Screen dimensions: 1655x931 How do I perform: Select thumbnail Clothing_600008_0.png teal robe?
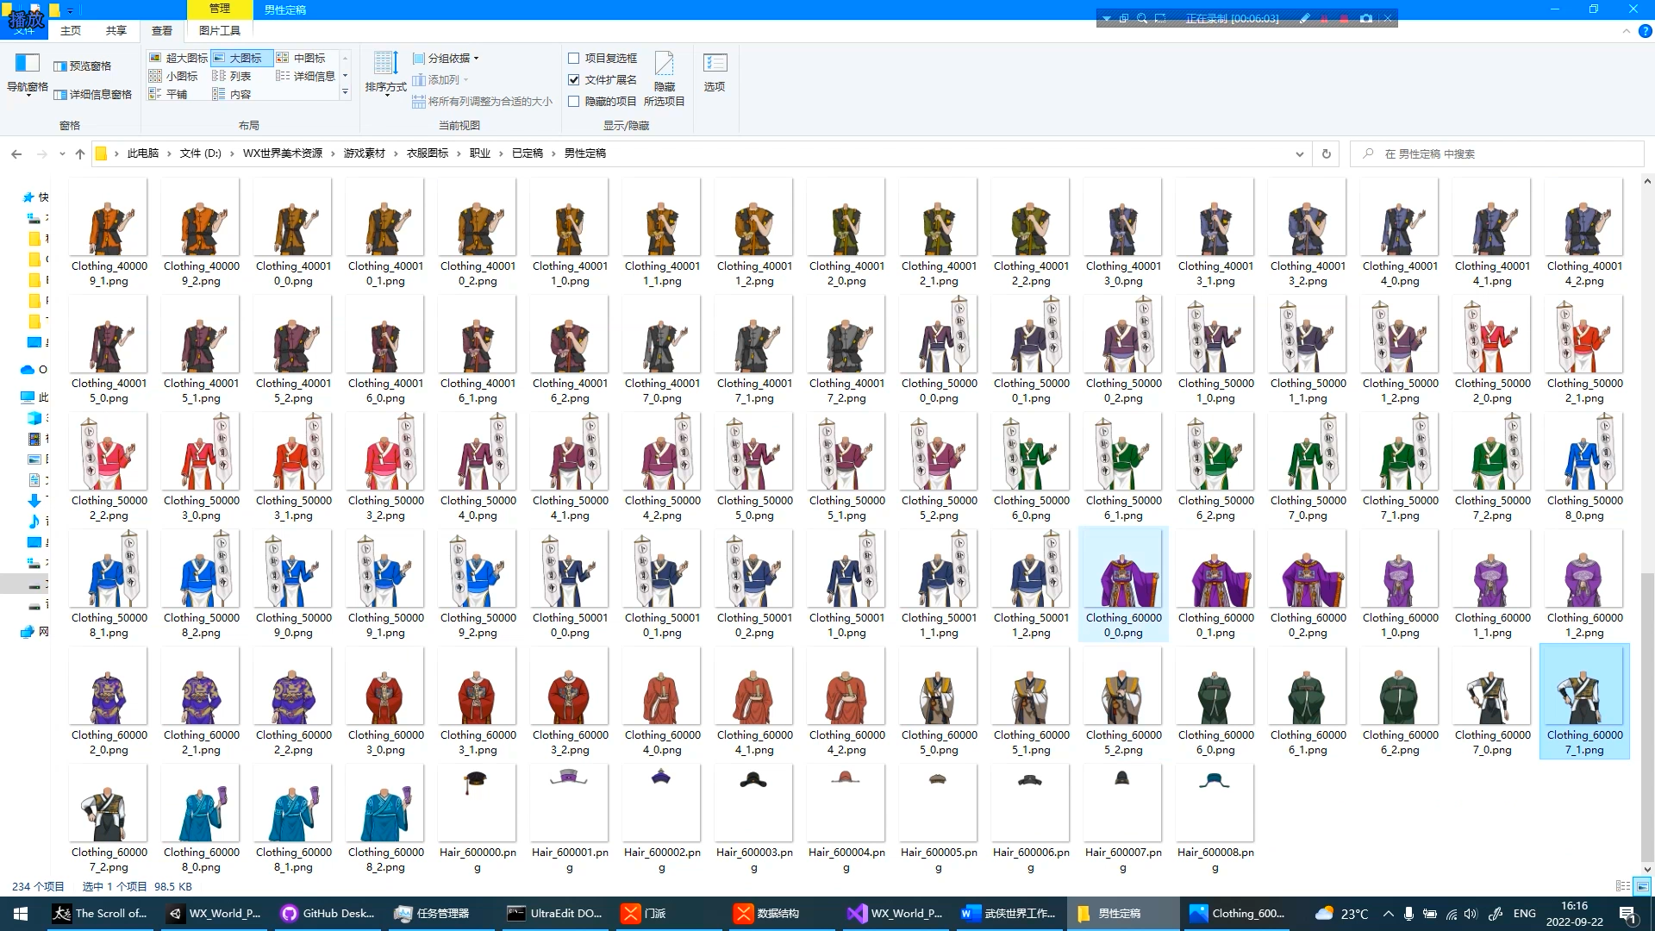click(x=201, y=818)
